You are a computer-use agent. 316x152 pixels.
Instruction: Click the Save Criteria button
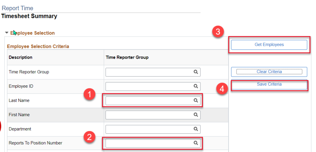pos(269,84)
